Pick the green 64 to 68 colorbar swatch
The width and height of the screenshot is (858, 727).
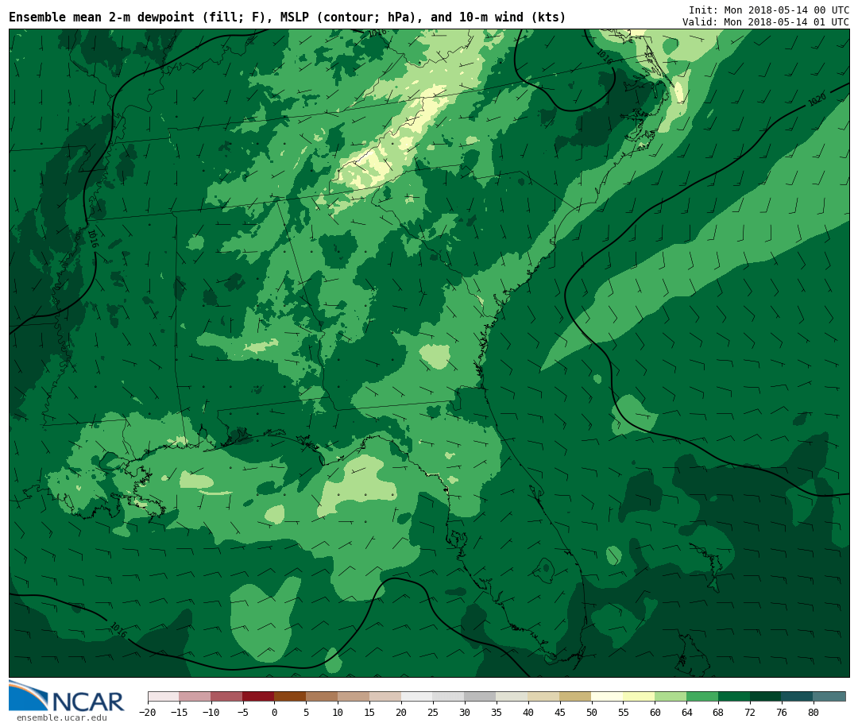pos(702,697)
